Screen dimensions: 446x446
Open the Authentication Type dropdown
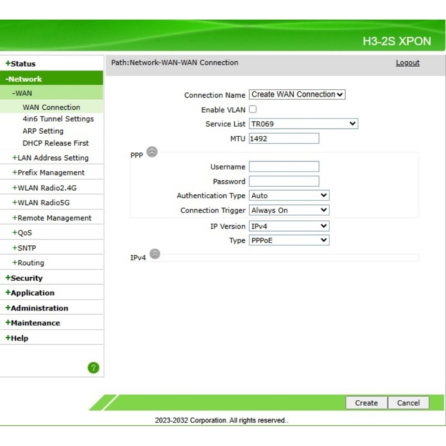[289, 196]
